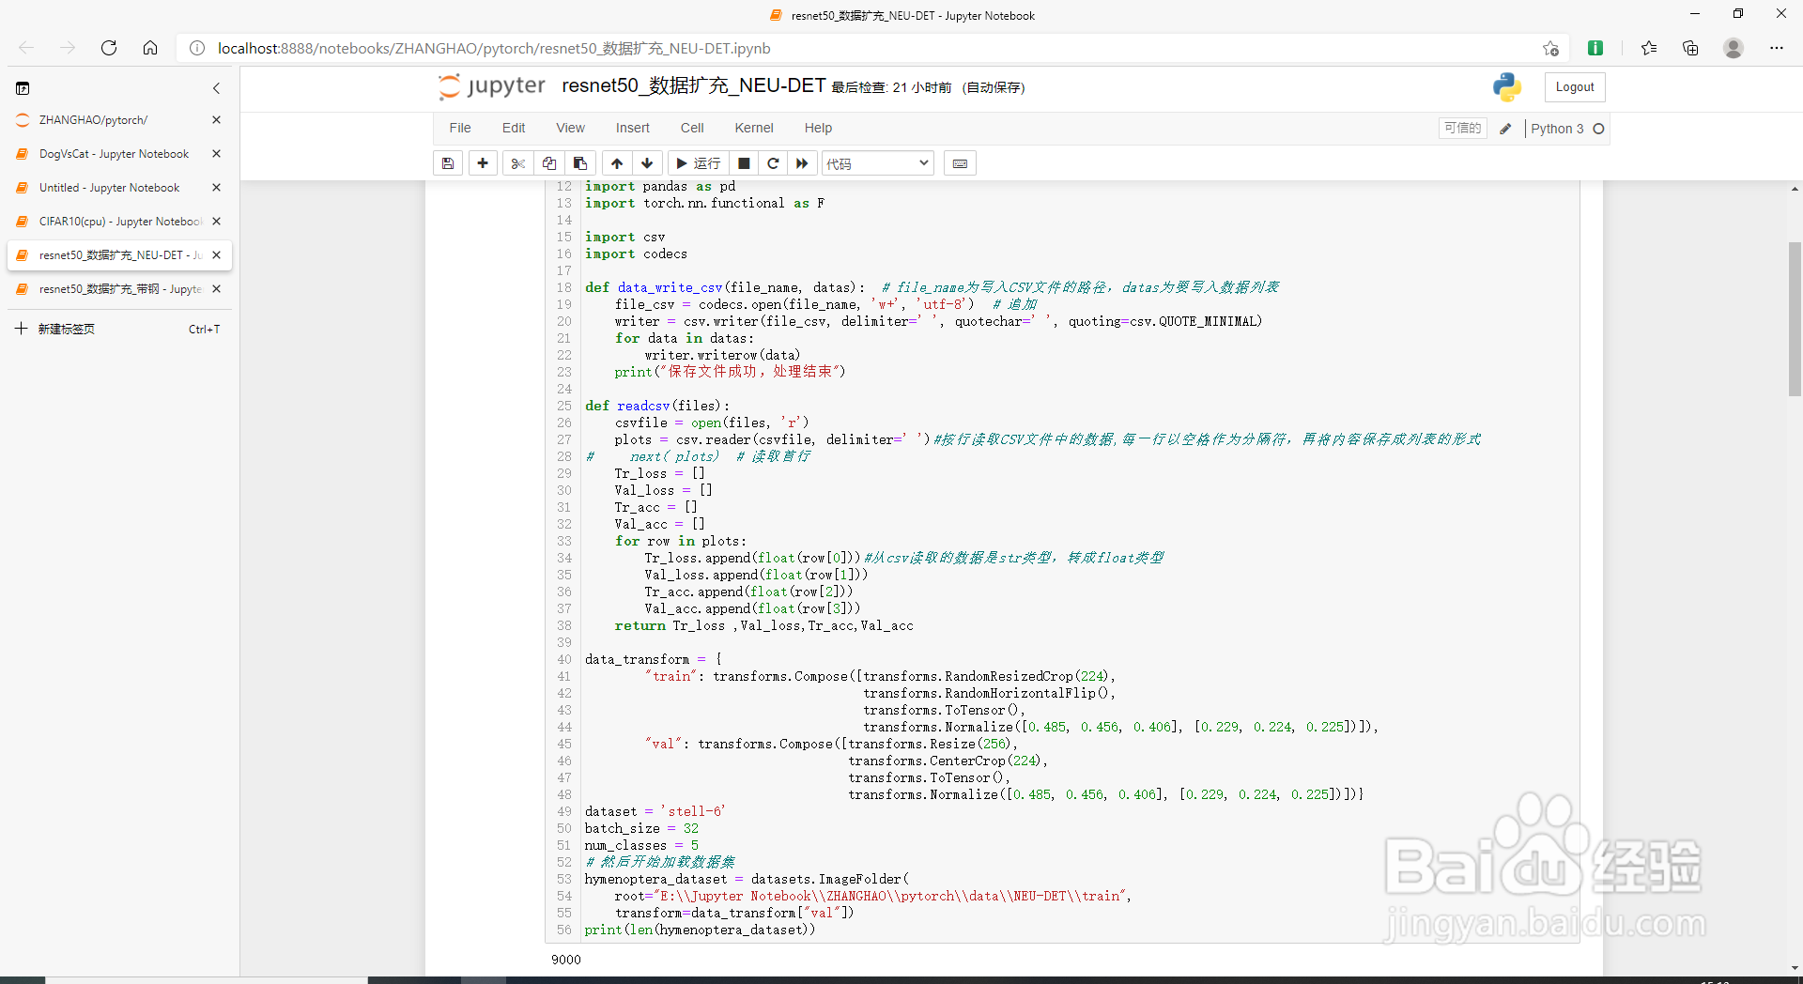Click code line 'num_classes = 5'
The height and width of the screenshot is (984, 1803).
click(642, 845)
